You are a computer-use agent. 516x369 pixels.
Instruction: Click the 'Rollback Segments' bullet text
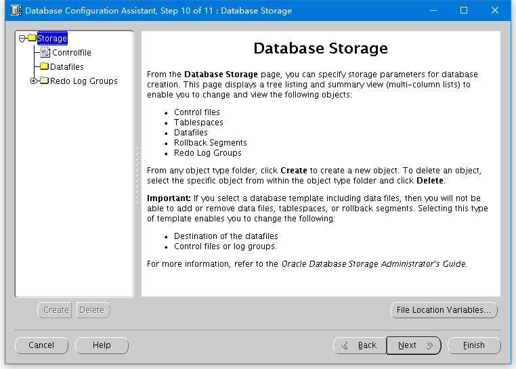coord(211,143)
